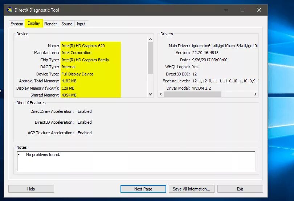Select the '4182 MB' total memory value
The image size is (294, 201).
pos(69,81)
